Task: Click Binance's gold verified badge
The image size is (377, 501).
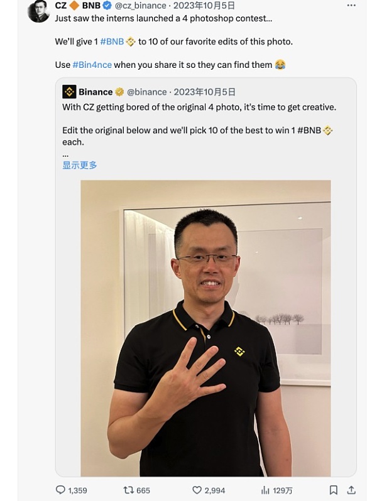Action: pos(119,92)
